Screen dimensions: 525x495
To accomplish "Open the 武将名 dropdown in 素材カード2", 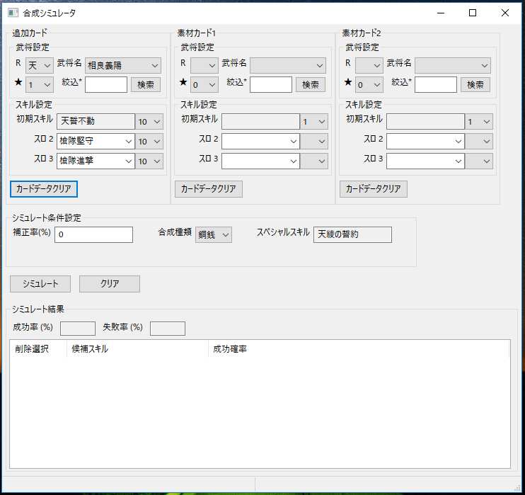I will pos(453,65).
